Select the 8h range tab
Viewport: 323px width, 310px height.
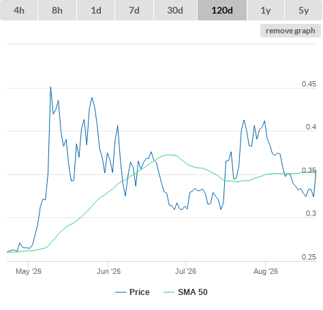pos(57,10)
